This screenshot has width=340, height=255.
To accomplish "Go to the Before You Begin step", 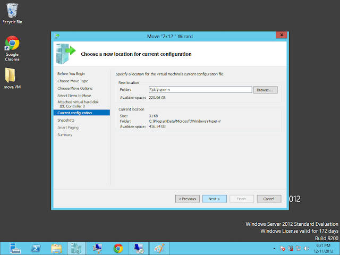I will pyautogui.click(x=71, y=73).
